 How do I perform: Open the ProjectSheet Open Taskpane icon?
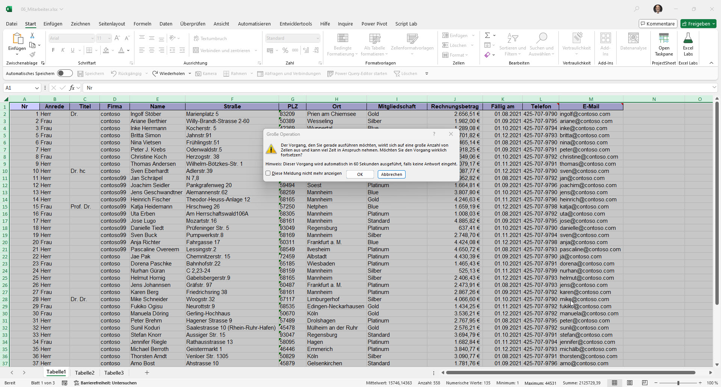click(x=664, y=38)
